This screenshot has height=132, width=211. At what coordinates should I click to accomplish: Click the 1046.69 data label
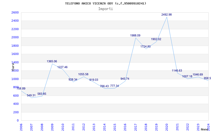[x=198, y=74]
